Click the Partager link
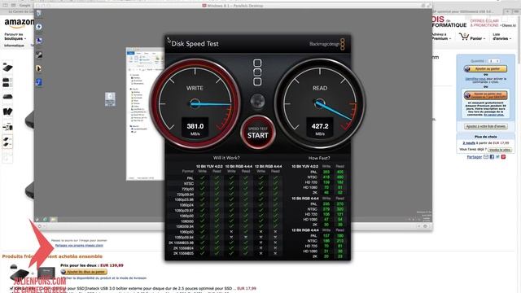Viewport: 521px width, 293px height. point(475,157)
